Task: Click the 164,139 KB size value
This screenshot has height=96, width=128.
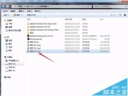Action: coord(105,36)
